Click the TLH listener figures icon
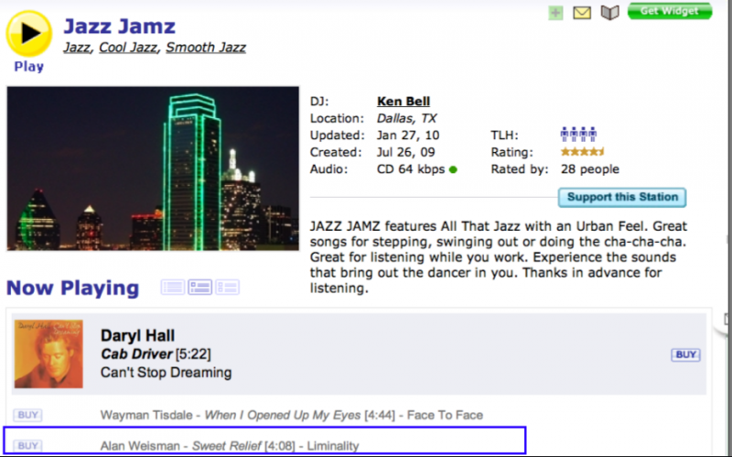732x457 pixels. click(x=578, y=135)
